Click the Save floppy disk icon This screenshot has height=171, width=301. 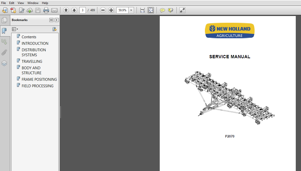coord(38,10)
